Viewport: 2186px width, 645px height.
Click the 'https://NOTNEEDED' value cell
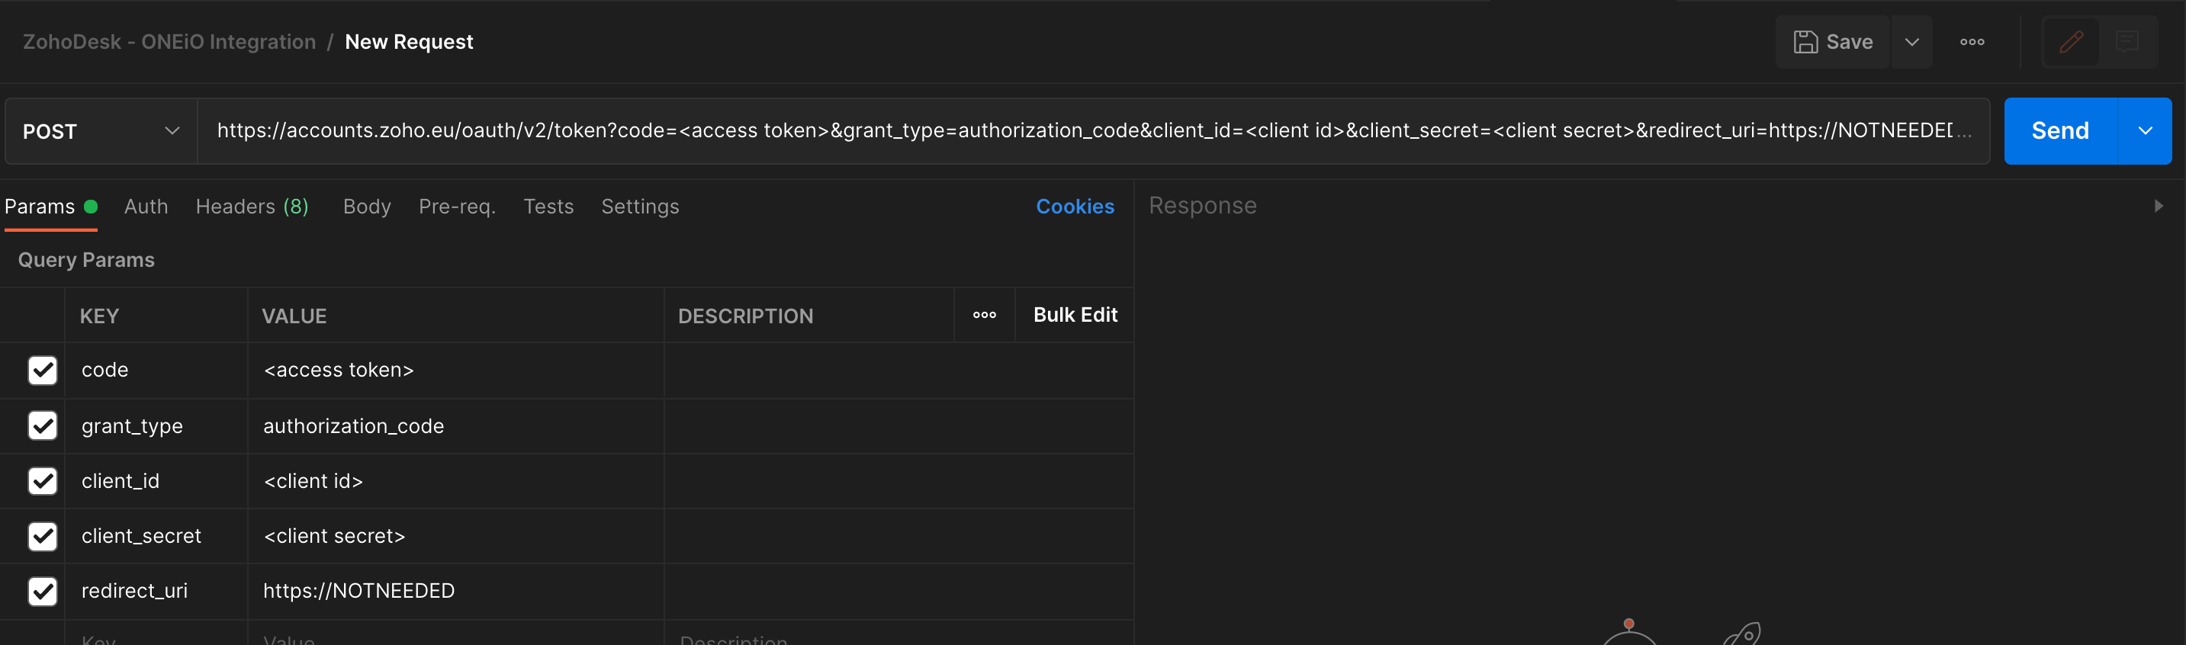455,591
